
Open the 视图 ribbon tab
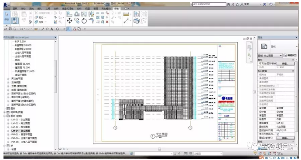point(87,8)
